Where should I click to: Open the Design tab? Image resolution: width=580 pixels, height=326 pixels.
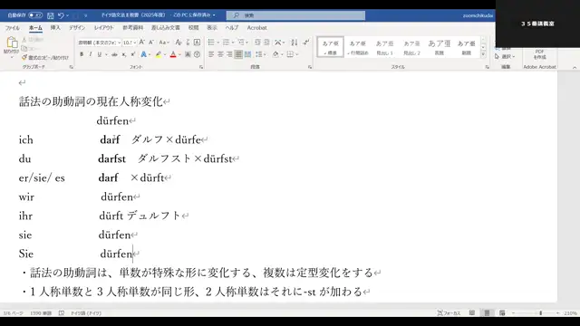[77, 28]
